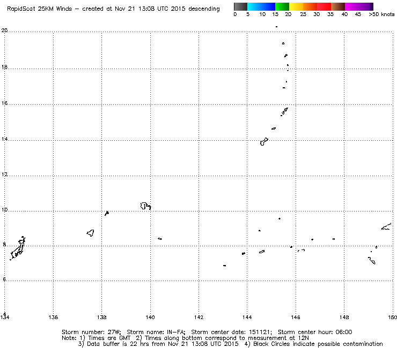
Task: Click the 'descending' word in the title
Action: click(x=204, y=9)
